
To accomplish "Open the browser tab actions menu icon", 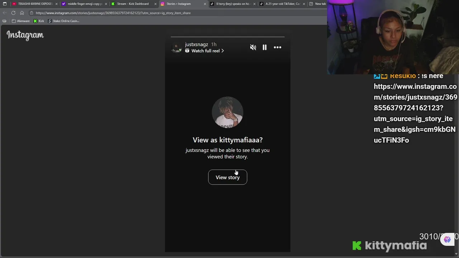I will coord(4,4).
